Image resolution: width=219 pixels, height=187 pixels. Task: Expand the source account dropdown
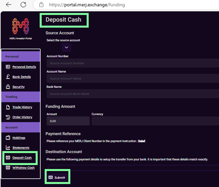click(66, 47)
